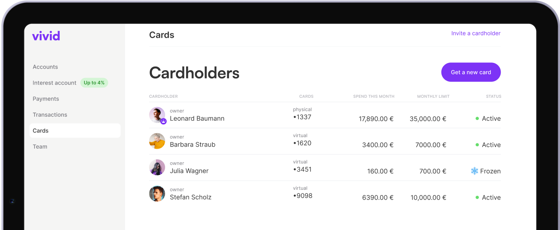The height and width of the screenshot is (230, 560).
Task: Click the crown badge on Leonard's avatar
Action: click(163, 121)
